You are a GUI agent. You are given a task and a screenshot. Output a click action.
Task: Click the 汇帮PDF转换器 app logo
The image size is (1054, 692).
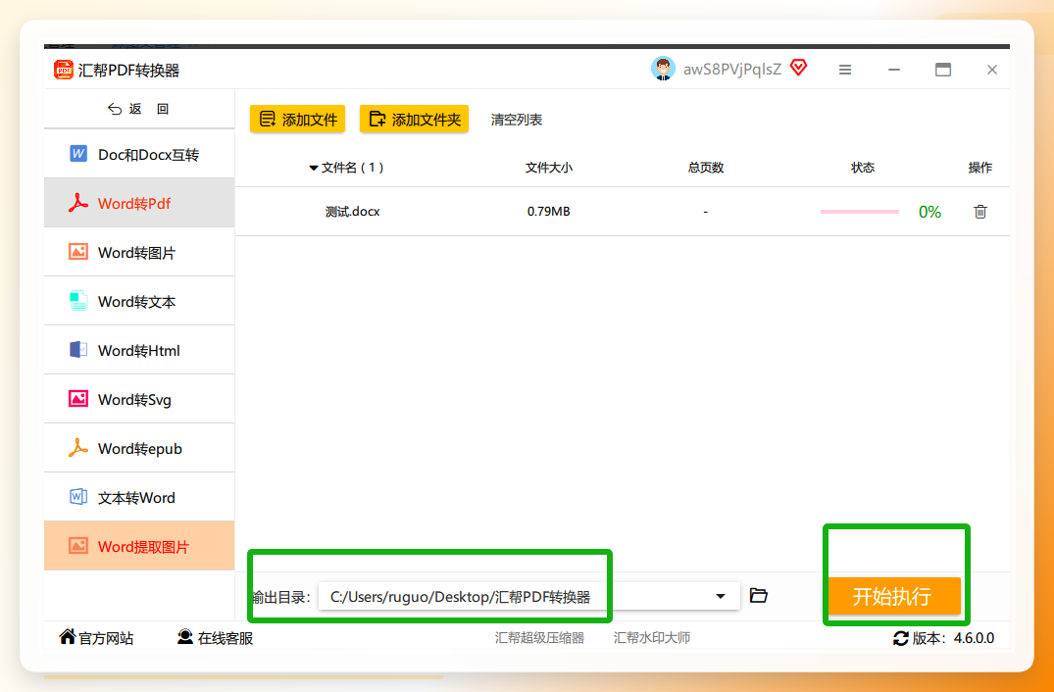(x=64, y=70)
